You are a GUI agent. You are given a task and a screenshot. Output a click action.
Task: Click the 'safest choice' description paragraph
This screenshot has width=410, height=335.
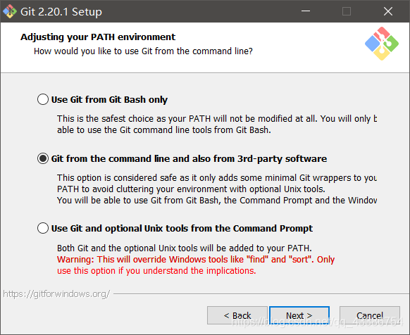[217, 124]
